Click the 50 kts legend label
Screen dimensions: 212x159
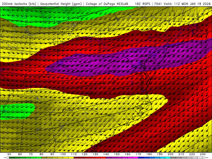pos(9,154)
